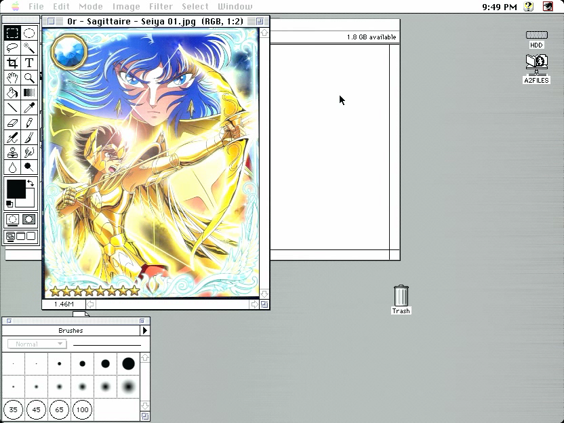Choose full screen with menu bar mode

coord(21,237)
